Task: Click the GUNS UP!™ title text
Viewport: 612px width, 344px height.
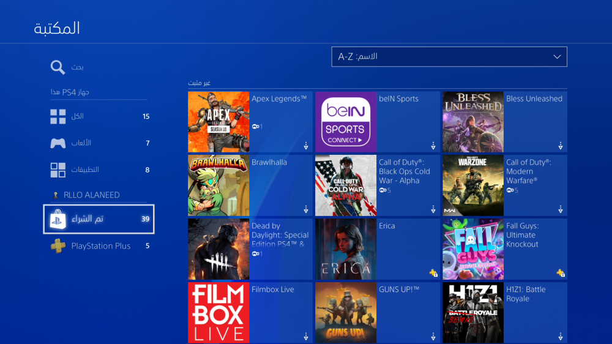Action: pyautogui.click(x=399, y=290)
